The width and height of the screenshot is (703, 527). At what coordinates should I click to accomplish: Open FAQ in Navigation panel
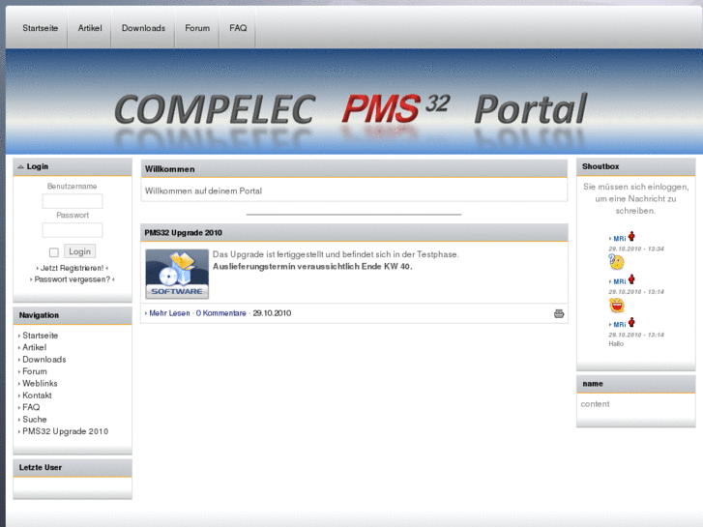31,408
